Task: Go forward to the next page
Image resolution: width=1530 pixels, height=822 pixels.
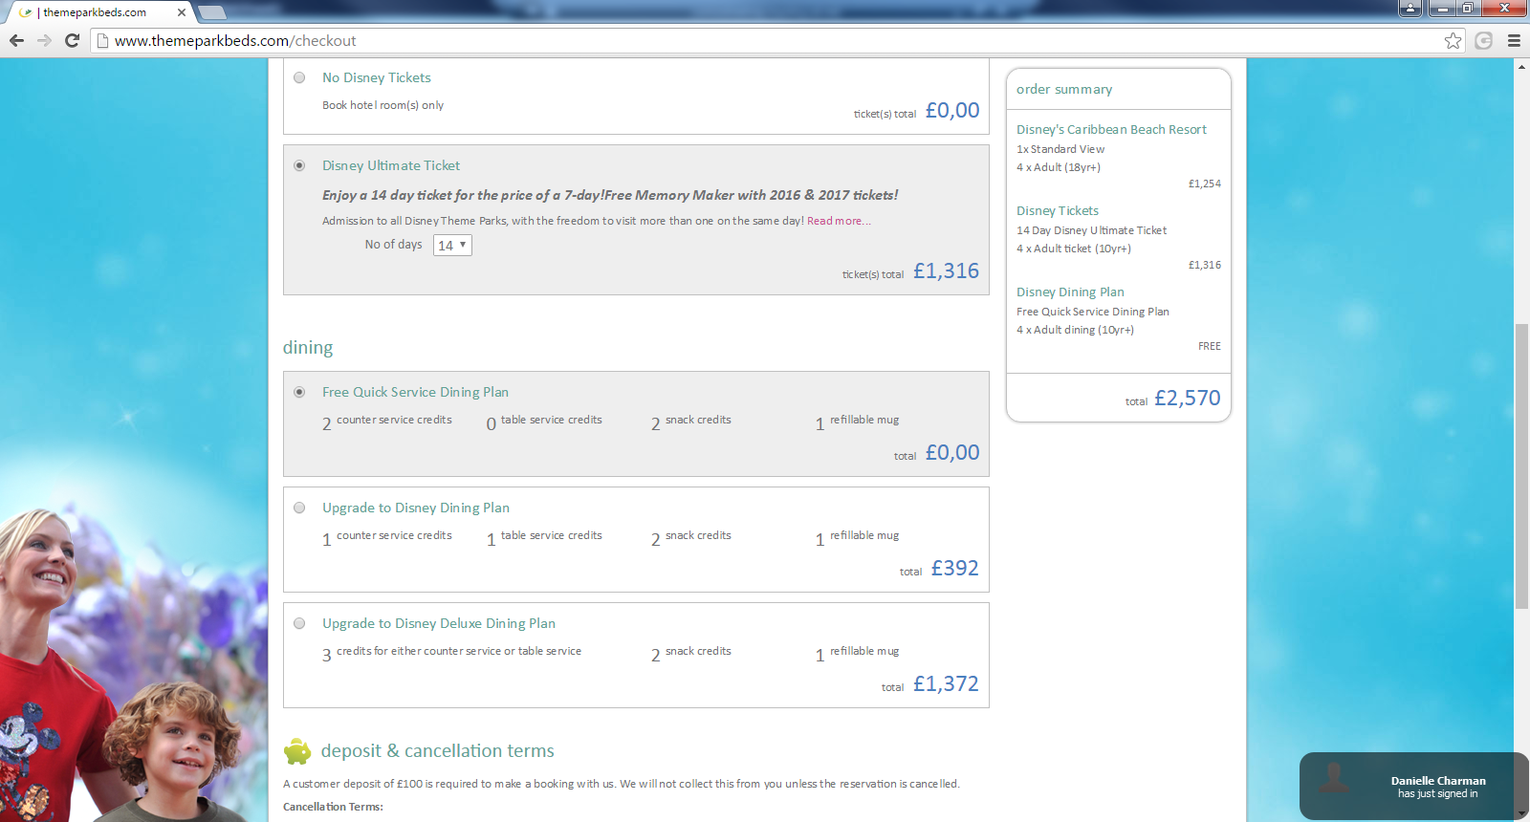Action: (44, 40)
